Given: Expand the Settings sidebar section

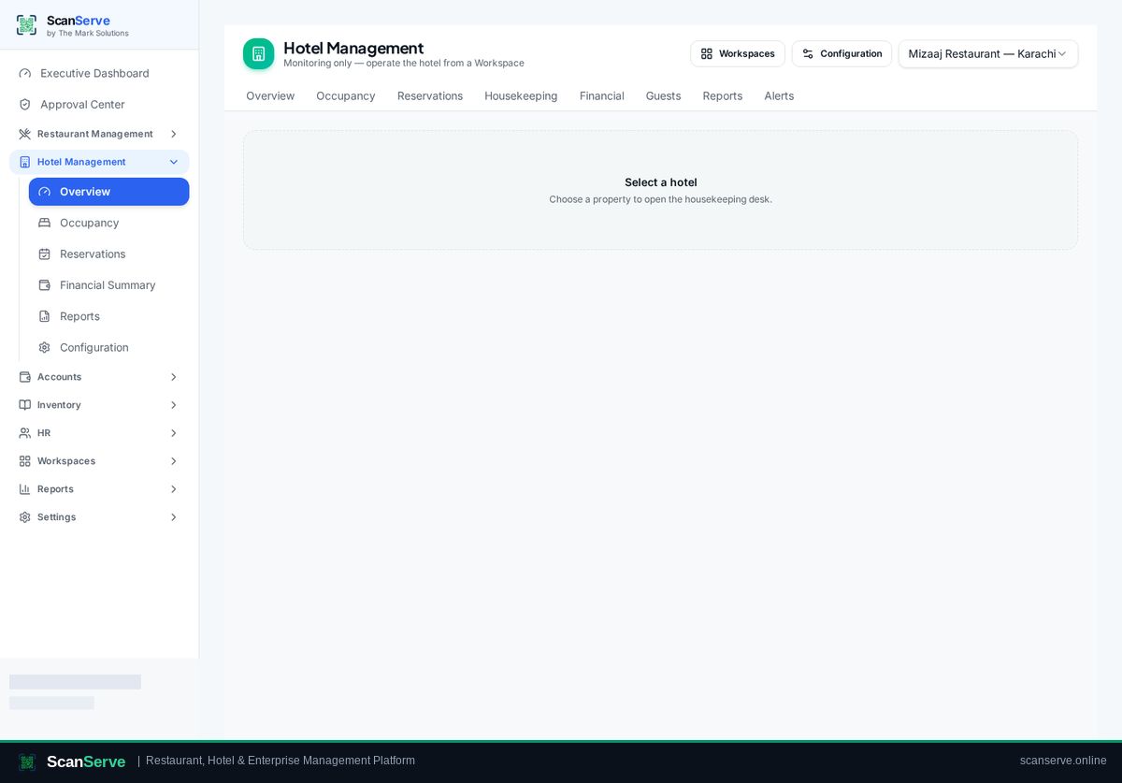Looking at the screenshot, I should [99, 517].
